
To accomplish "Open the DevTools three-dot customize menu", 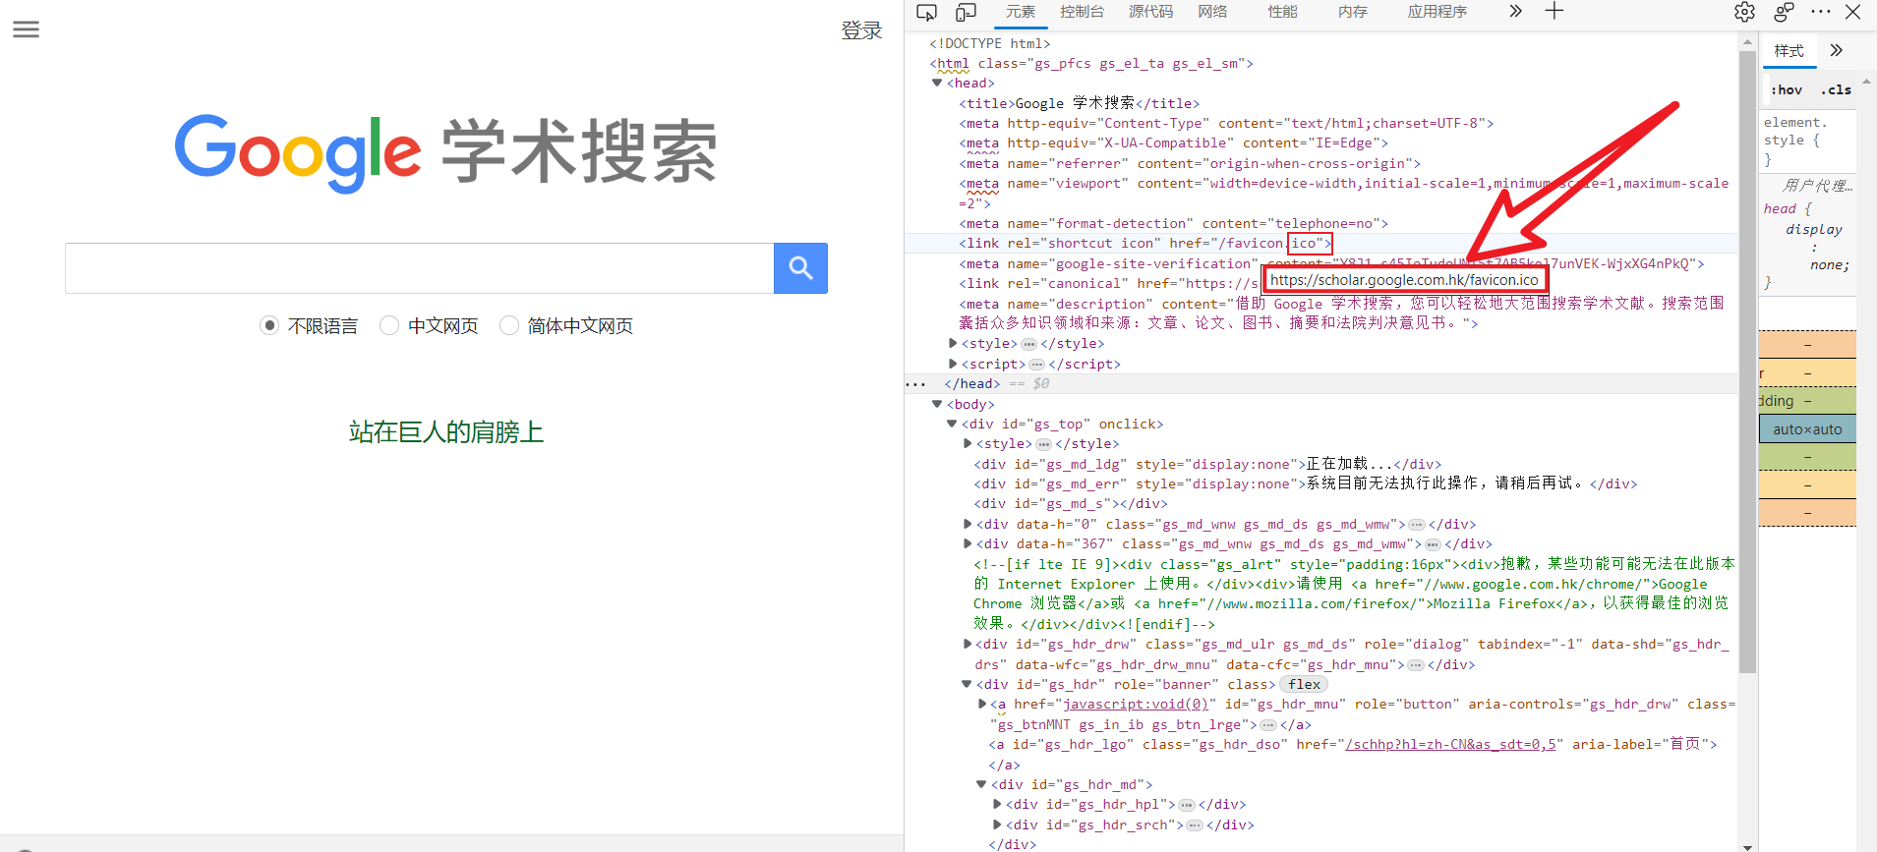I will (1821, 12).
